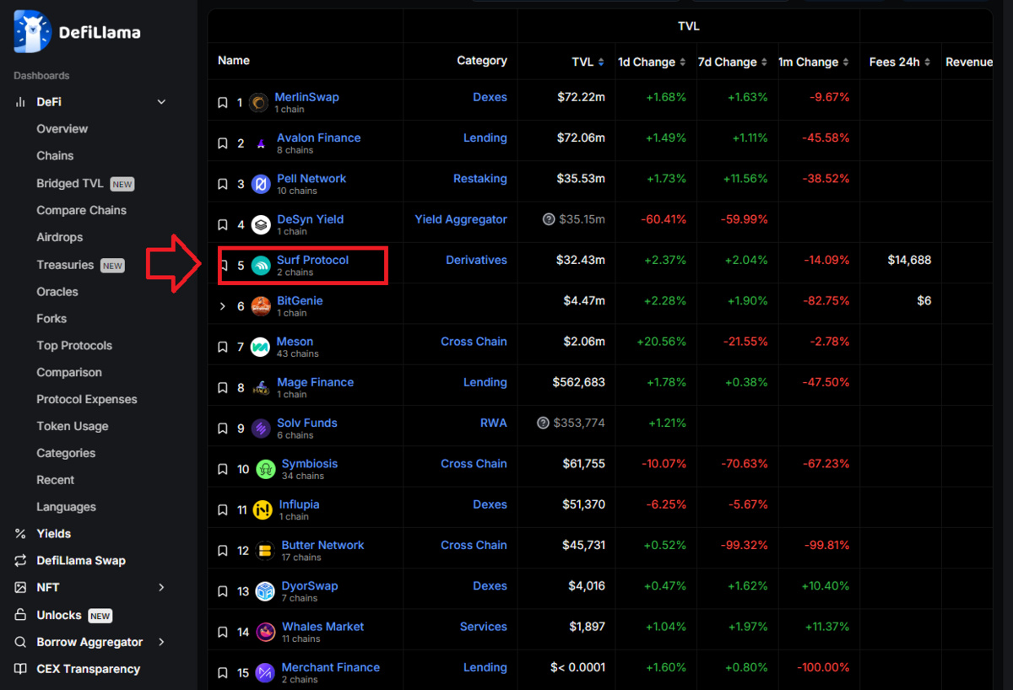1013x690 pixels.
Task: Bookmark the Mage Finance row
Action: [x=223, y=388]
